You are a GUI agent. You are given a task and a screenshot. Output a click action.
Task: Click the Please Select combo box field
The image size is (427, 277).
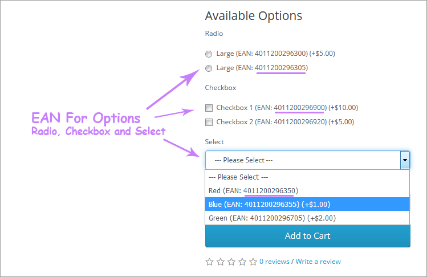pos(307,160)
